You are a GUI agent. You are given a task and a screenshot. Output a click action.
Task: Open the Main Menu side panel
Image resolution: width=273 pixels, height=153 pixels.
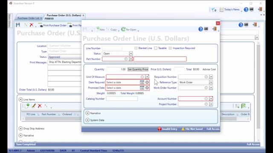click(10, 21)
